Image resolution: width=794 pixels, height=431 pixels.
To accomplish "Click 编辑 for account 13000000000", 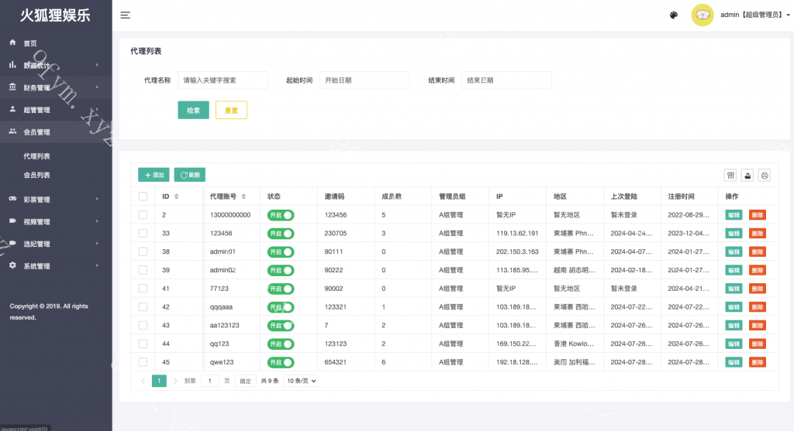I will tap(734, 215).
